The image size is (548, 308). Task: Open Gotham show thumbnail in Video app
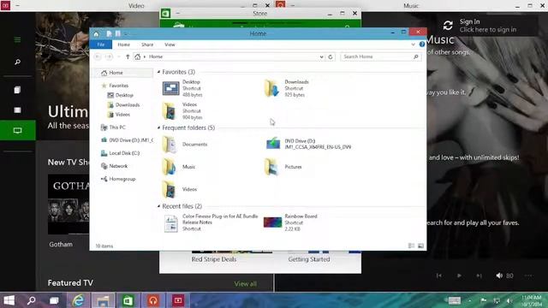click(68, 204)
